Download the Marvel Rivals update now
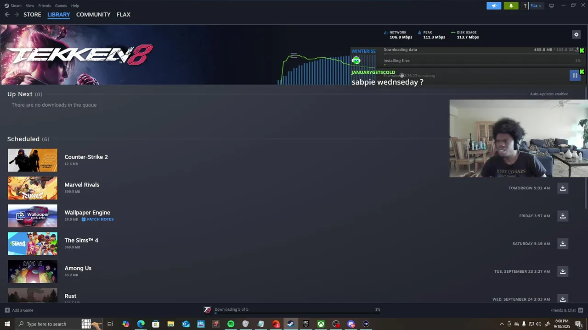Image resolution: width=588 pixels, height=330 pixels. tap(563, 188)
